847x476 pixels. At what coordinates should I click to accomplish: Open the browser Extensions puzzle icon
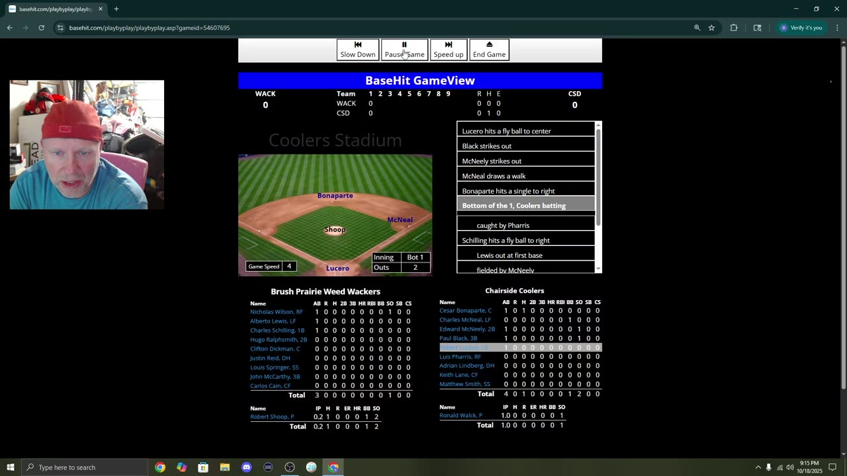[734, 28]
